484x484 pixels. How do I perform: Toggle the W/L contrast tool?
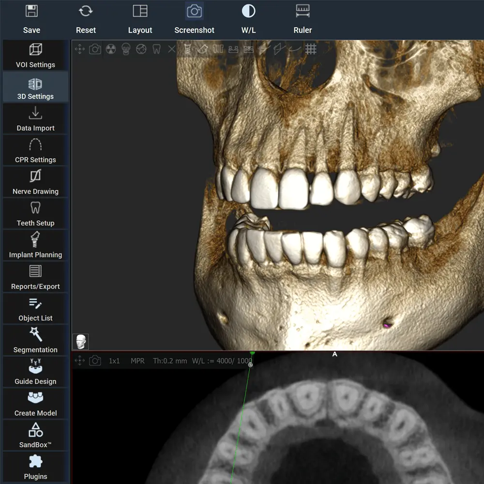(x=248, y=18)
